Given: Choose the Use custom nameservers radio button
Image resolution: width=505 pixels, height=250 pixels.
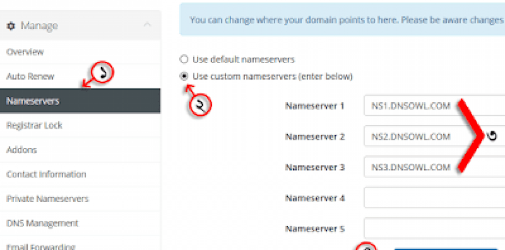Looking at the screenshot, I should tap(184, 76).
